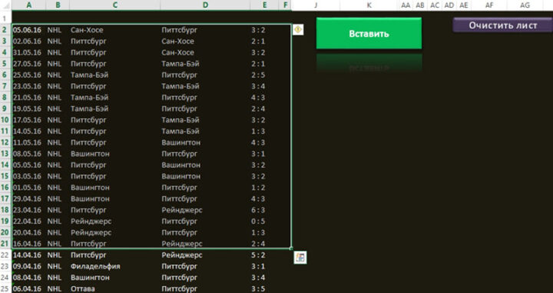Open the Quick Analysis icon below selection
Image resolution: width=553 pixels, height=293 pixels.
(300, 258)
